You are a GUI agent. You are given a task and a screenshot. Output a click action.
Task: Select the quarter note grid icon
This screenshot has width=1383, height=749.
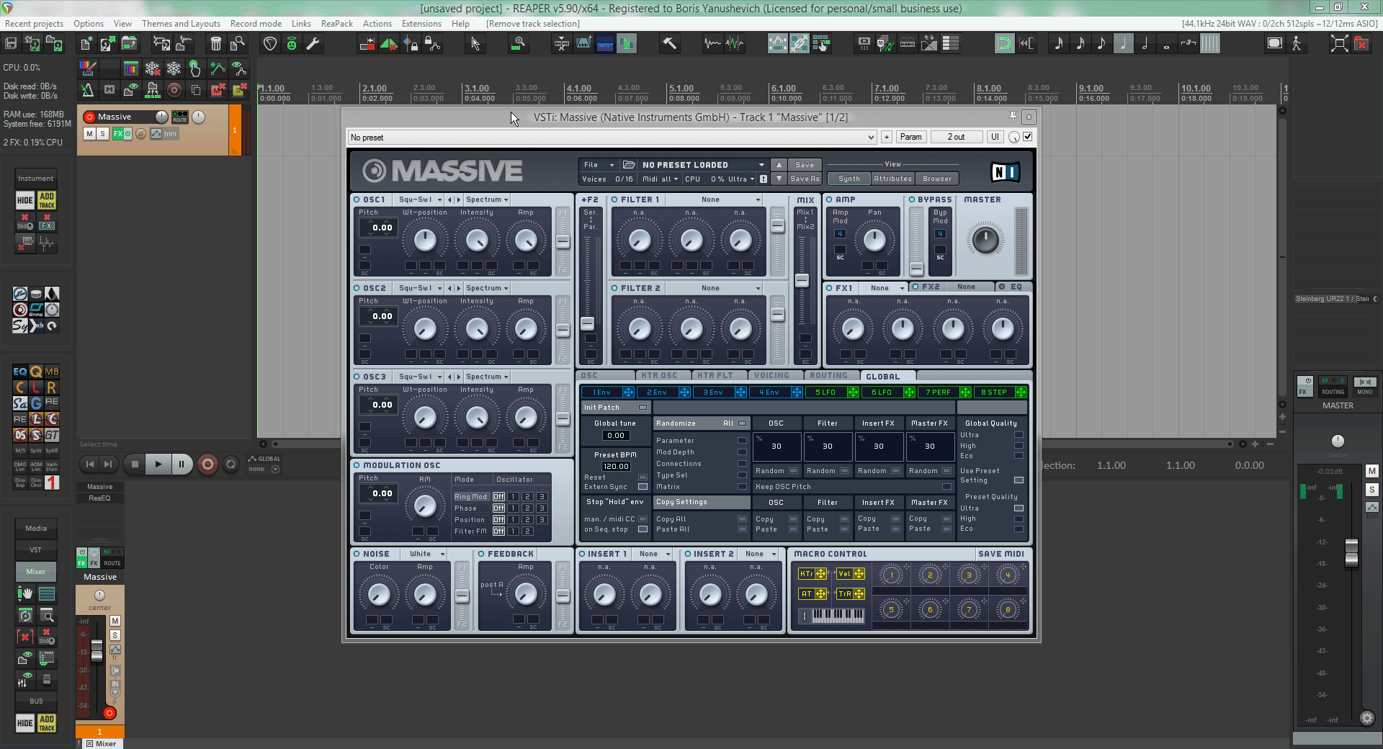point(1123,44)
